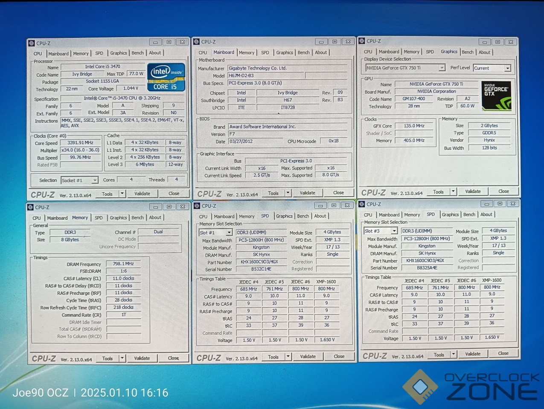
Task: Click Tools button in the Motherboard window
Action: pos(273,193)
